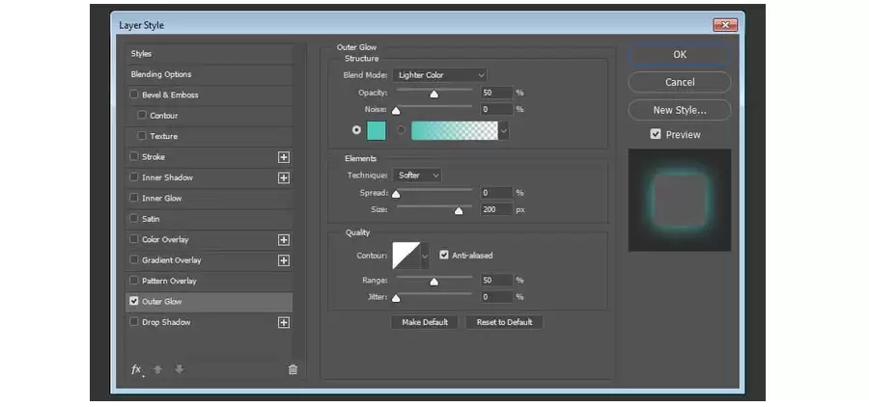Toggle the Preview checkbox
869x407 pixels.
pos(656,134)
